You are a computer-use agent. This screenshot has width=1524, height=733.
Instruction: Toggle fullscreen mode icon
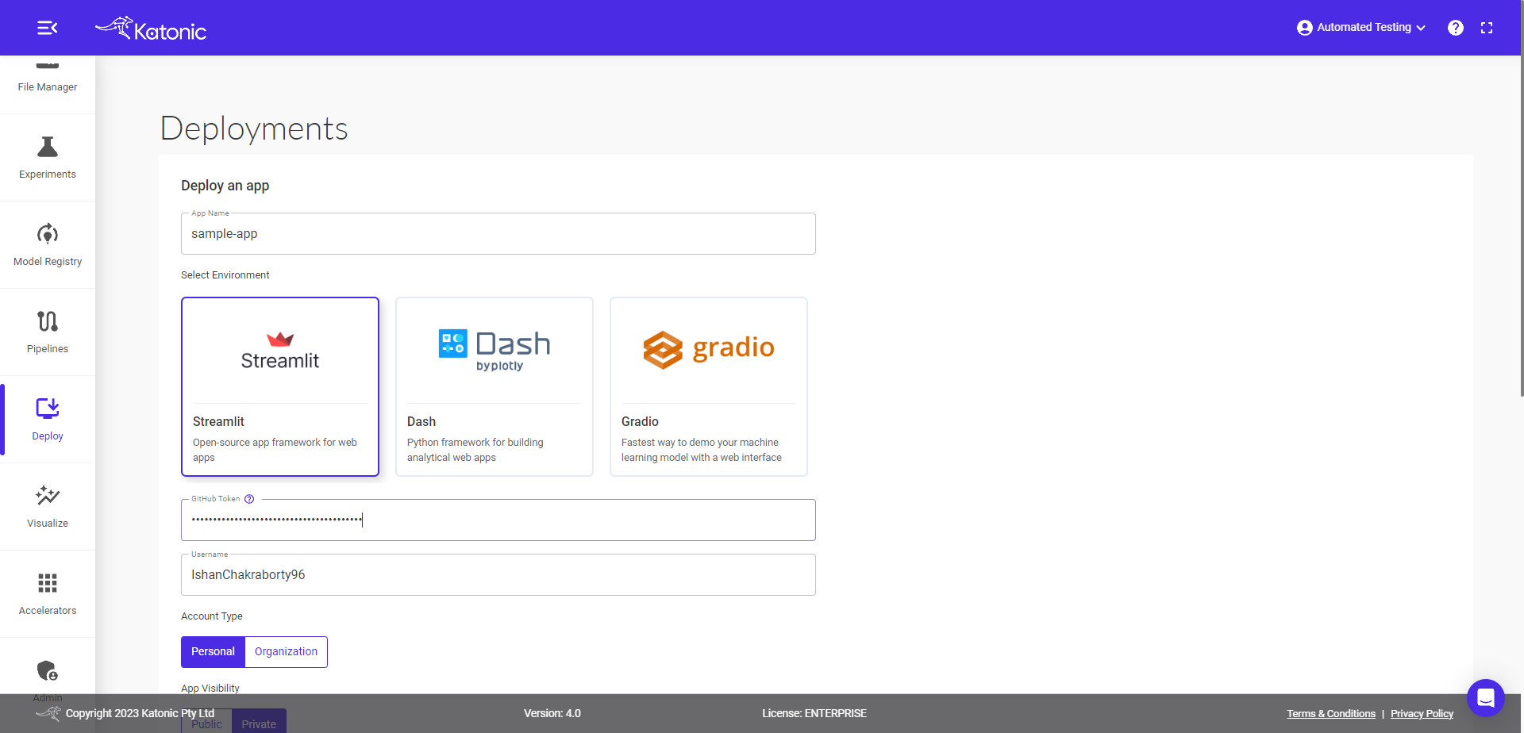point(1487,28)
